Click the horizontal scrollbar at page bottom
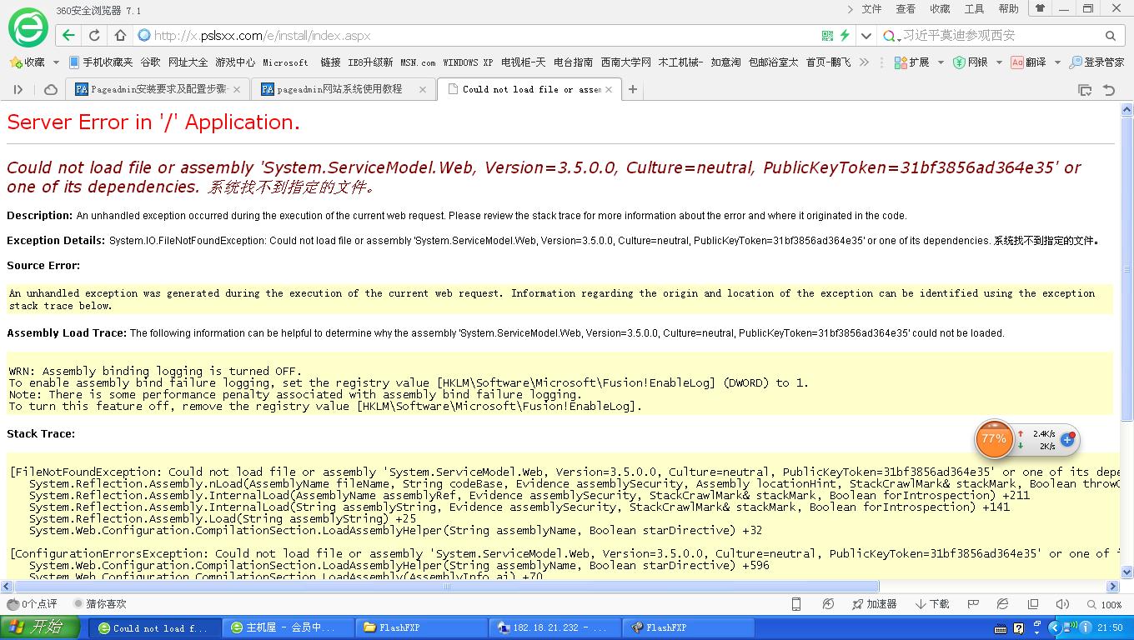This screenshot has width=1134, height=640. coord(446,587)
